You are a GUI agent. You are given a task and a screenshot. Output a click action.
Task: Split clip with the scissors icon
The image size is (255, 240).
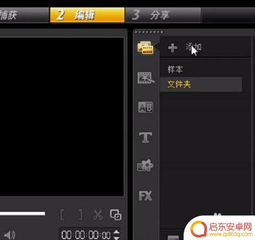[98, 215]
